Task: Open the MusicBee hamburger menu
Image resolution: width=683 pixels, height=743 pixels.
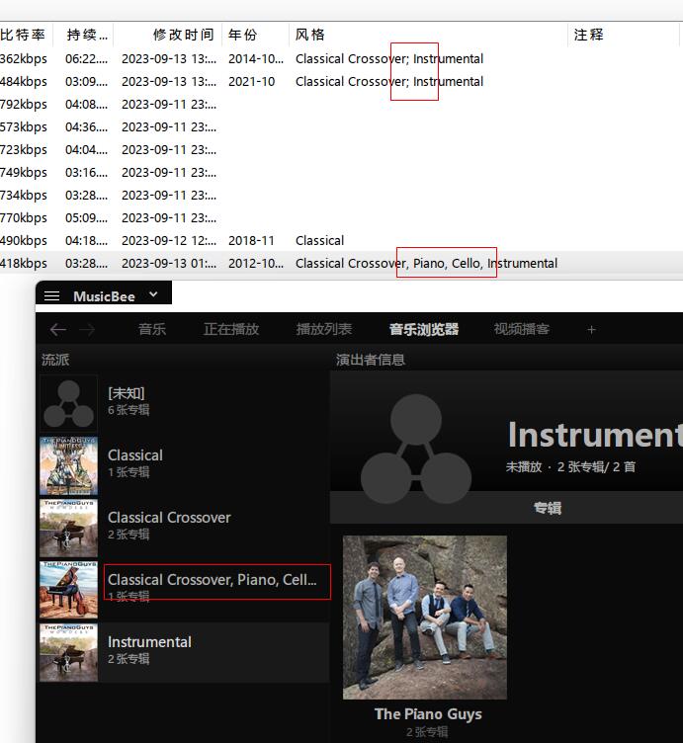Action: tap(52, 296)
